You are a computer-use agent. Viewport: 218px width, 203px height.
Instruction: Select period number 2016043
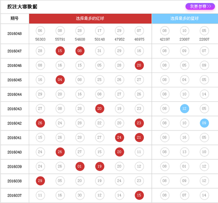(14, 109)
